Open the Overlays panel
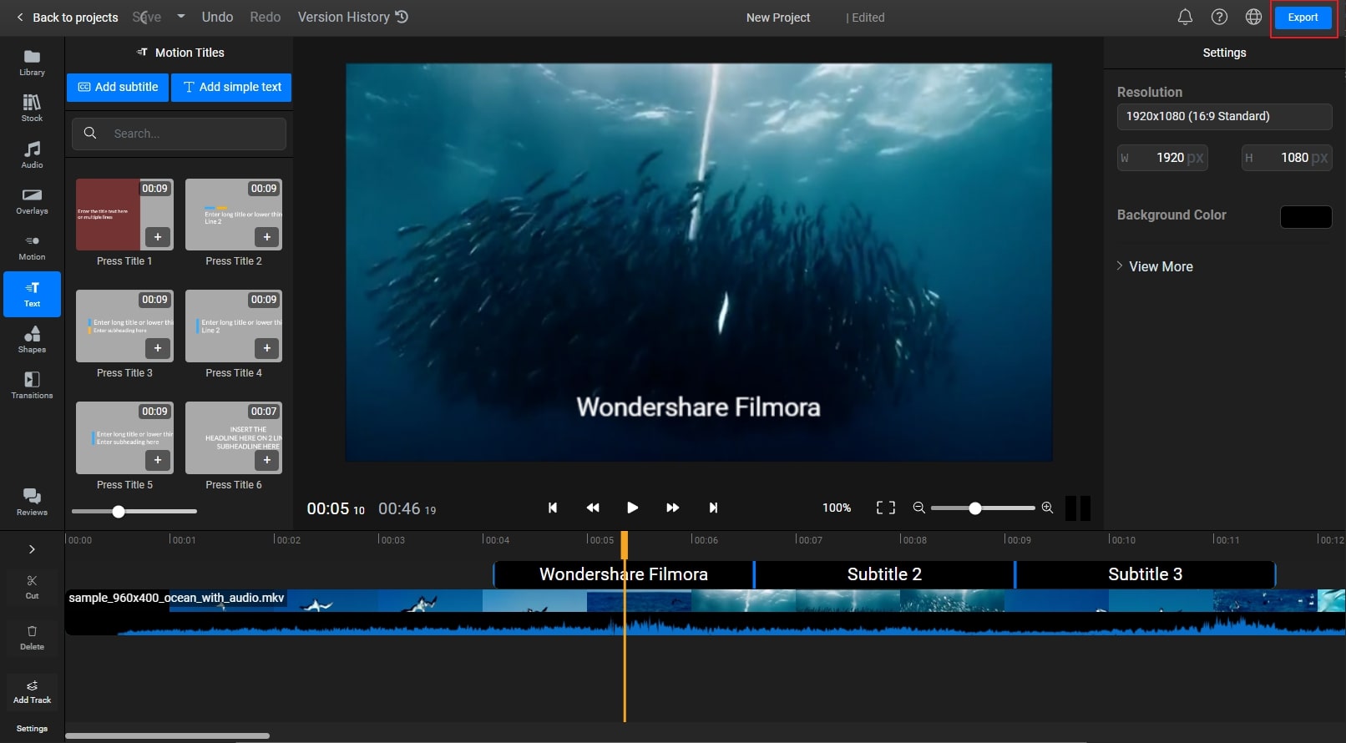Screen dimensions: 1346x743 [x=32, y=201]
